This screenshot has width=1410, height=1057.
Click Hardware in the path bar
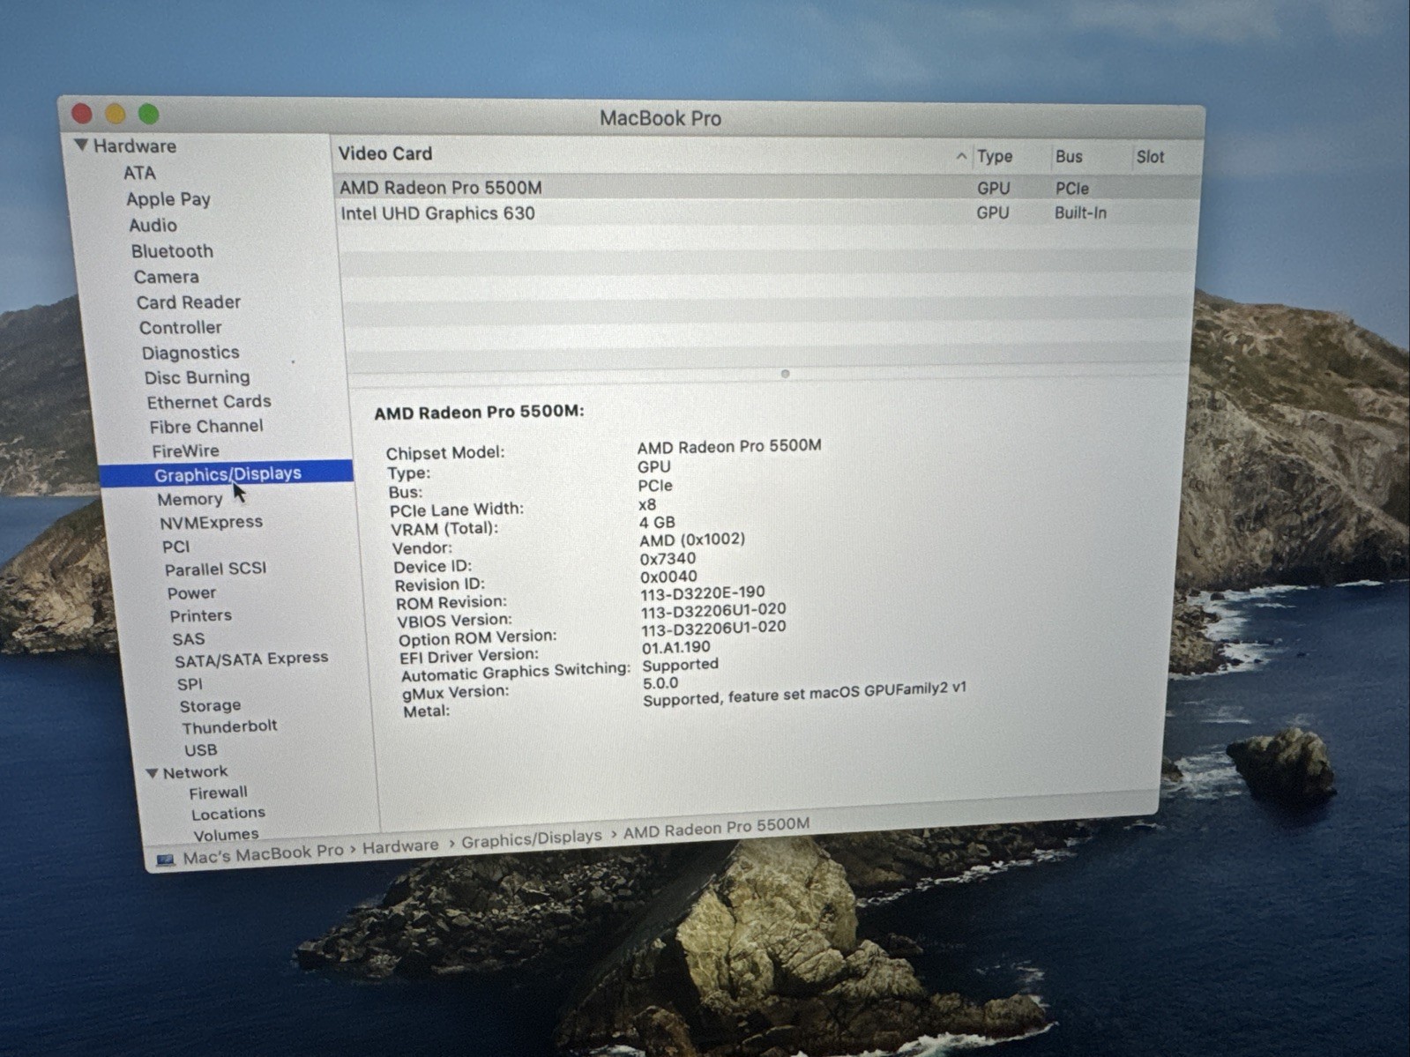(400, 846)
